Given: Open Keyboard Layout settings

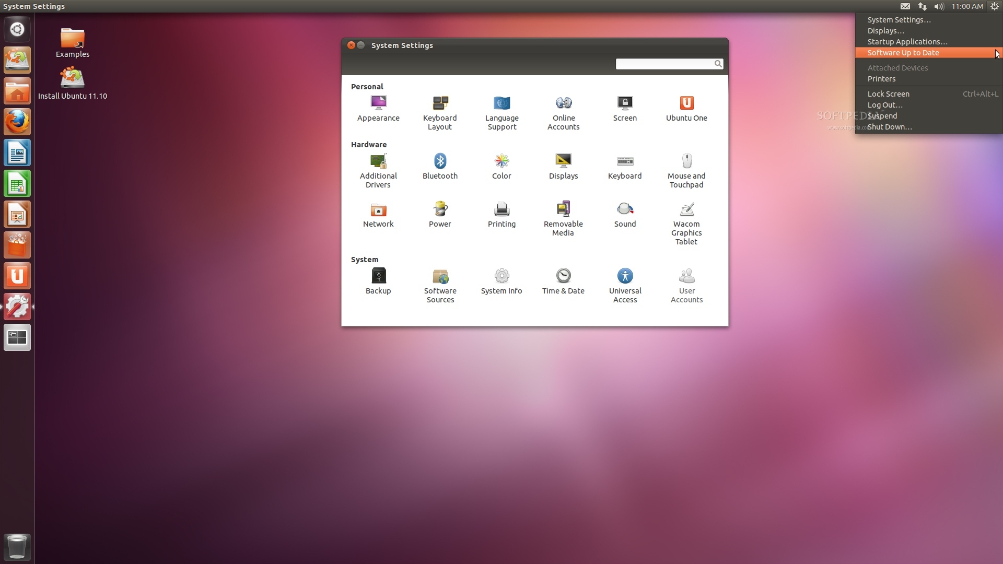Looking at the screenshot, I should click(x=439, y=111).
